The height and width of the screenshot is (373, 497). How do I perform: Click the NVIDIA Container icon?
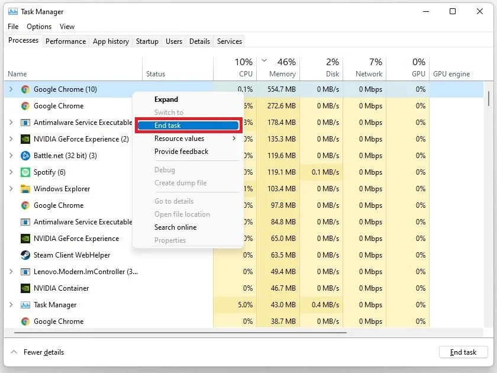pos(25,288)
